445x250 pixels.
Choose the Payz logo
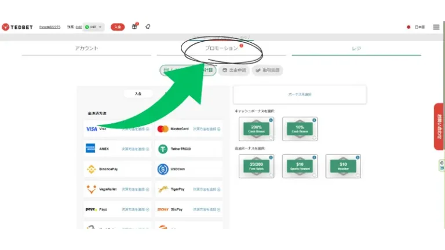[x=91, y=209]
